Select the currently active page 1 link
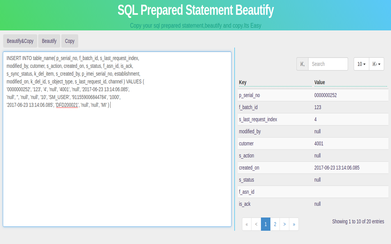 coord(265,224)
